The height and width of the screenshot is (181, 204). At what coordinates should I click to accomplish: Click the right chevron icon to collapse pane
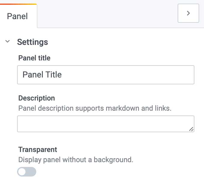click(188, 13)
